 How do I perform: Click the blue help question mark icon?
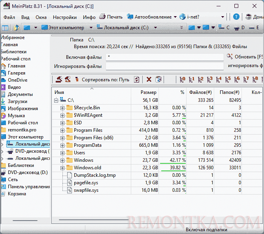pyautogui.click(x=236, y=17)
